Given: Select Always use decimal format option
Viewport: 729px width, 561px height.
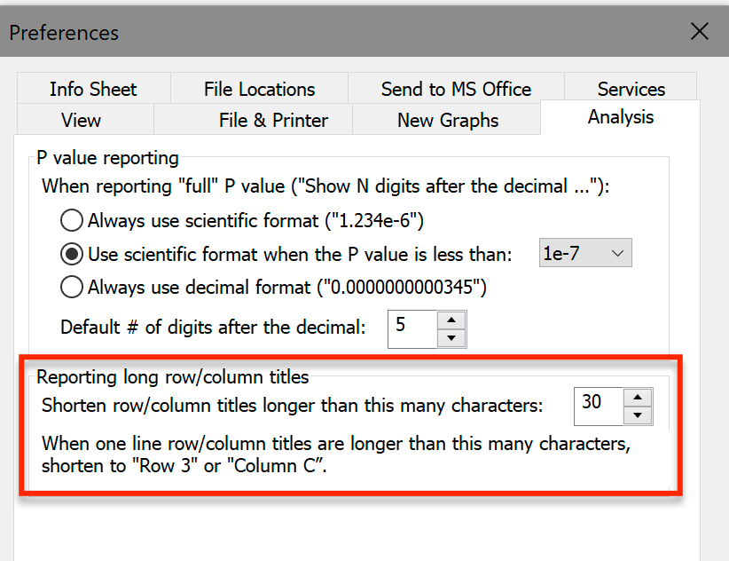Looking at the screenshot, I should pyautogui.click(x=72, y=287).
